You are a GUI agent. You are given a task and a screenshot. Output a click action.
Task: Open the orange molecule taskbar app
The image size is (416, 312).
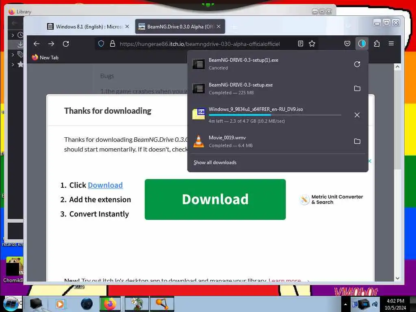click(x=162, y=304)
